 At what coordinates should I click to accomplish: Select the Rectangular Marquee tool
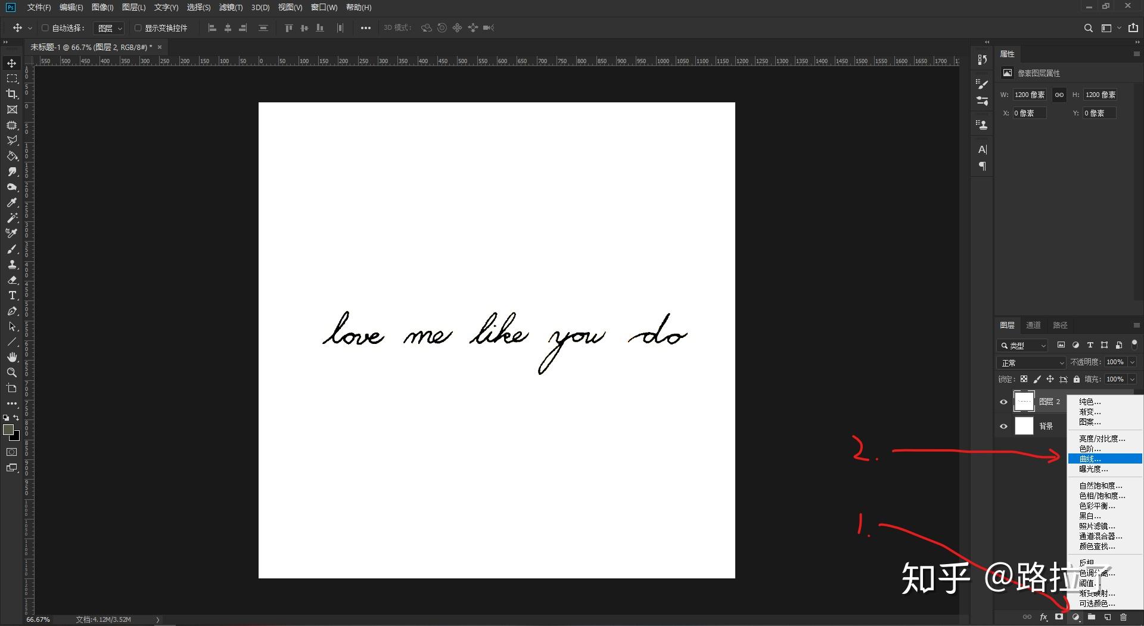point(12,79)
